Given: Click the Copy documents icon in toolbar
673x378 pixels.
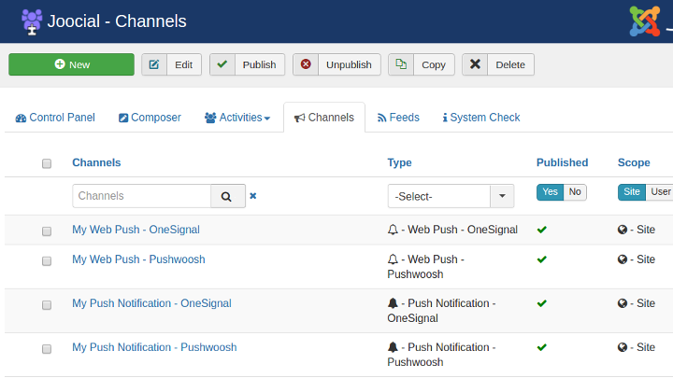Looking at the screenshot, I should coord(401,64).
